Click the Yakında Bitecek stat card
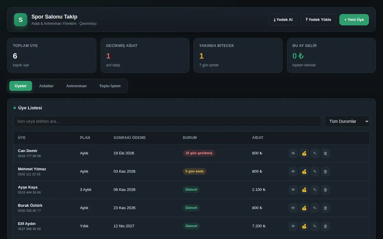 point(238,55)
